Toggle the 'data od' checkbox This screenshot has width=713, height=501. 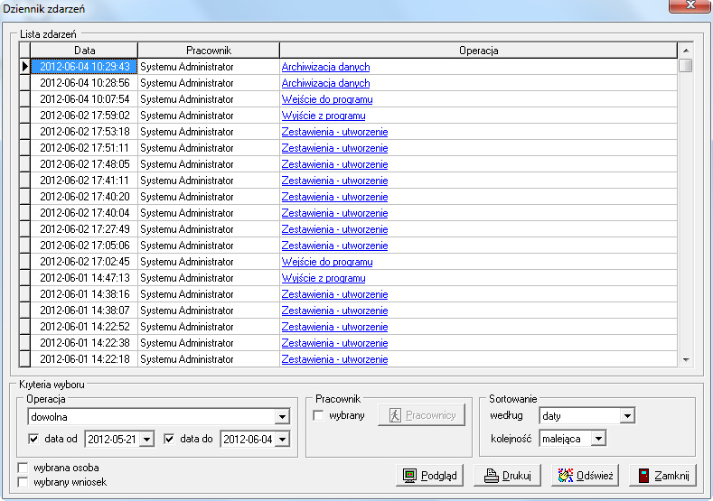(33, 439)
